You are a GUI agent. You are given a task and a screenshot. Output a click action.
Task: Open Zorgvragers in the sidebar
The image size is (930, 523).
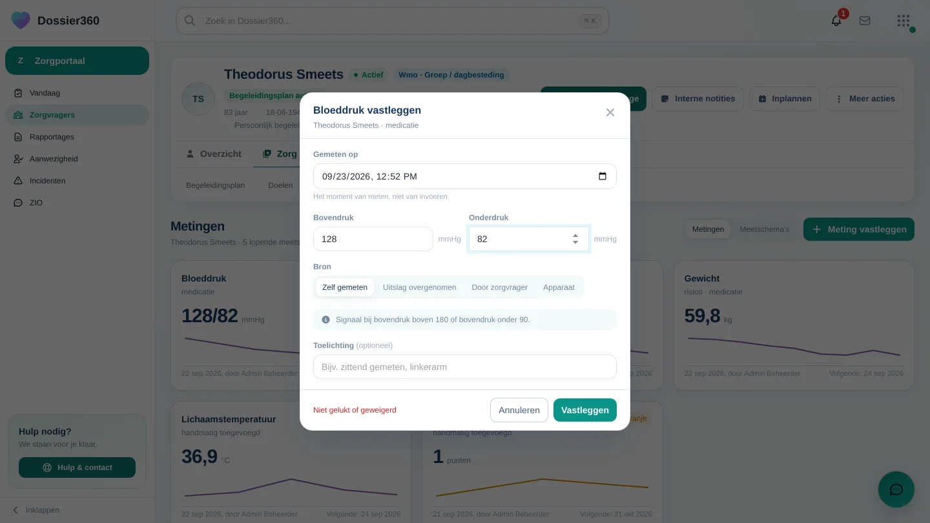[77, 115]
